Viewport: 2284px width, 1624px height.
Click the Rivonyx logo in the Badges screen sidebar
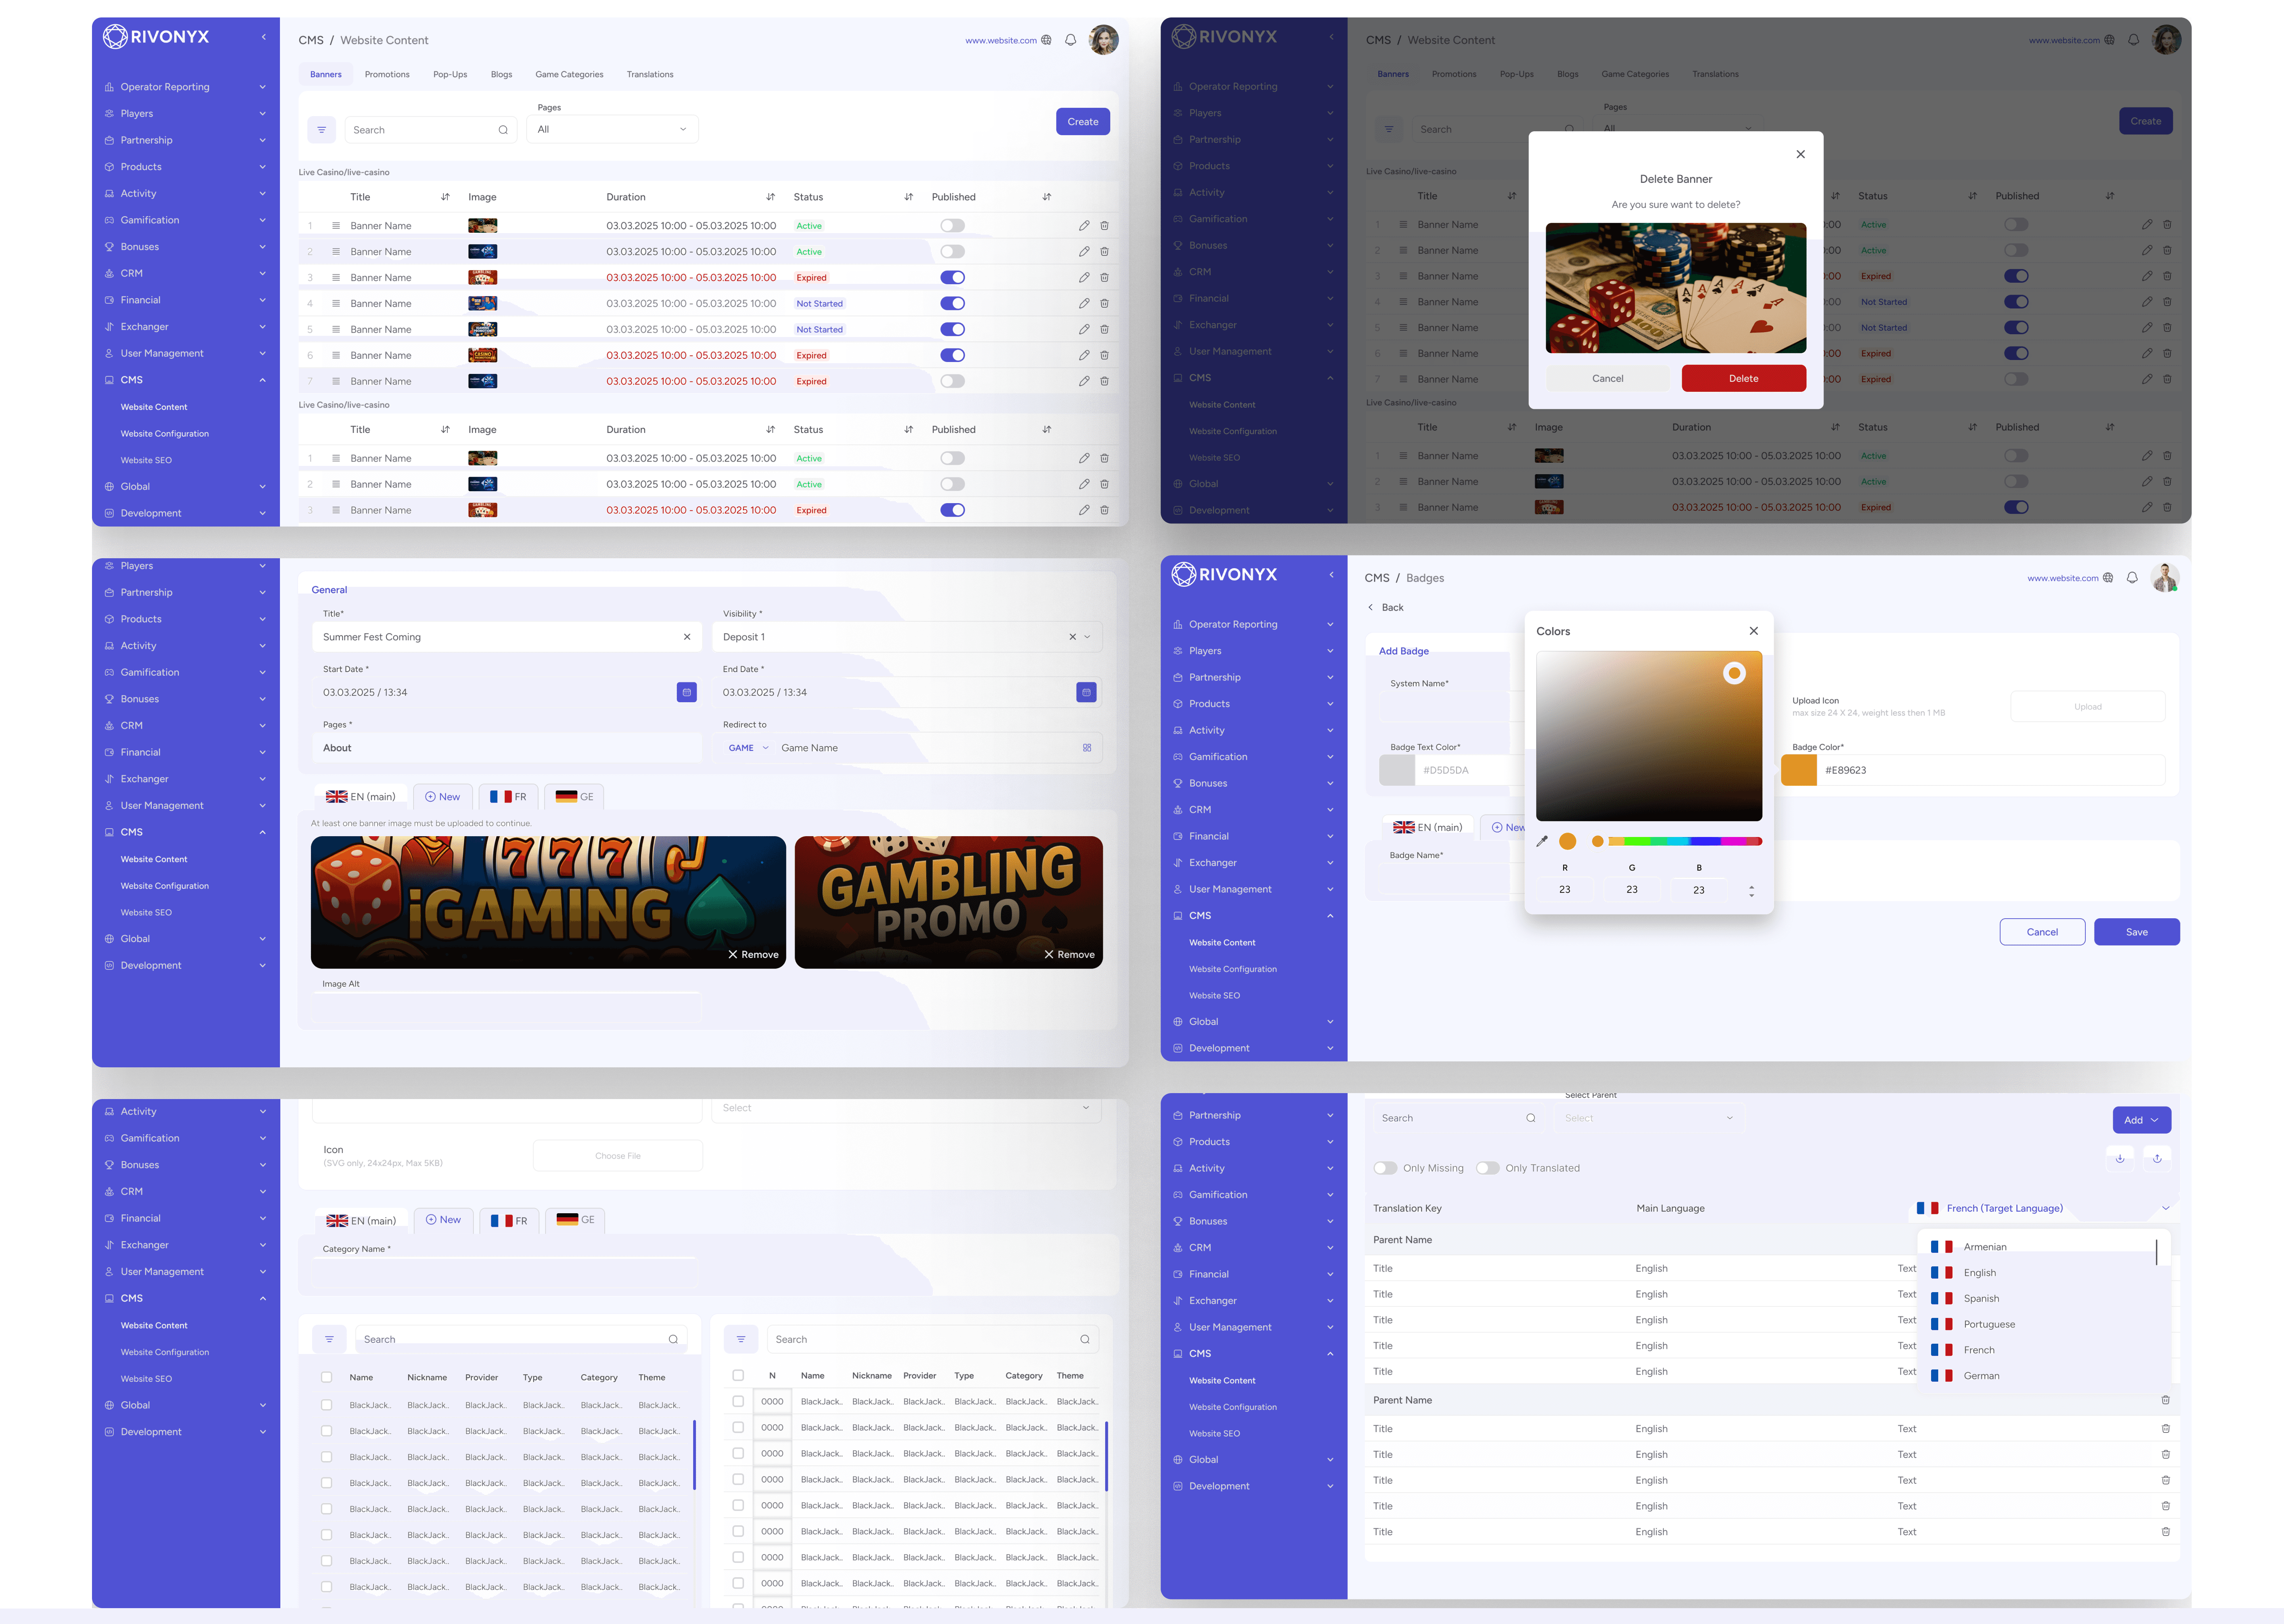[x=1224, y=574]
